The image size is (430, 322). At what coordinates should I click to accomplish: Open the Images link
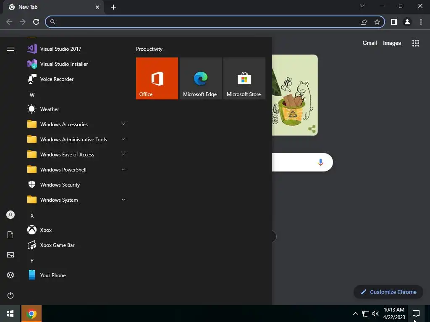pos(392,43)
